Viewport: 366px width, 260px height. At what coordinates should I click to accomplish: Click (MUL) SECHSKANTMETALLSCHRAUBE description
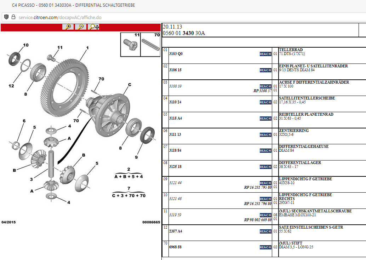[315, 211]
